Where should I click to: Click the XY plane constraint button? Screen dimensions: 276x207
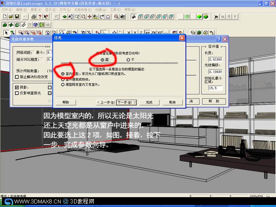tap(147, 33)
